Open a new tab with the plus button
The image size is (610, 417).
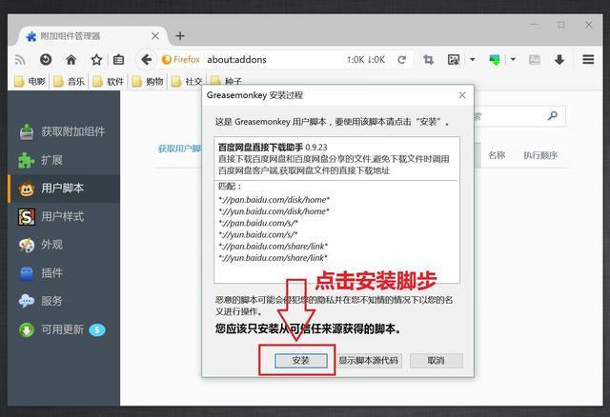point(180,36)
